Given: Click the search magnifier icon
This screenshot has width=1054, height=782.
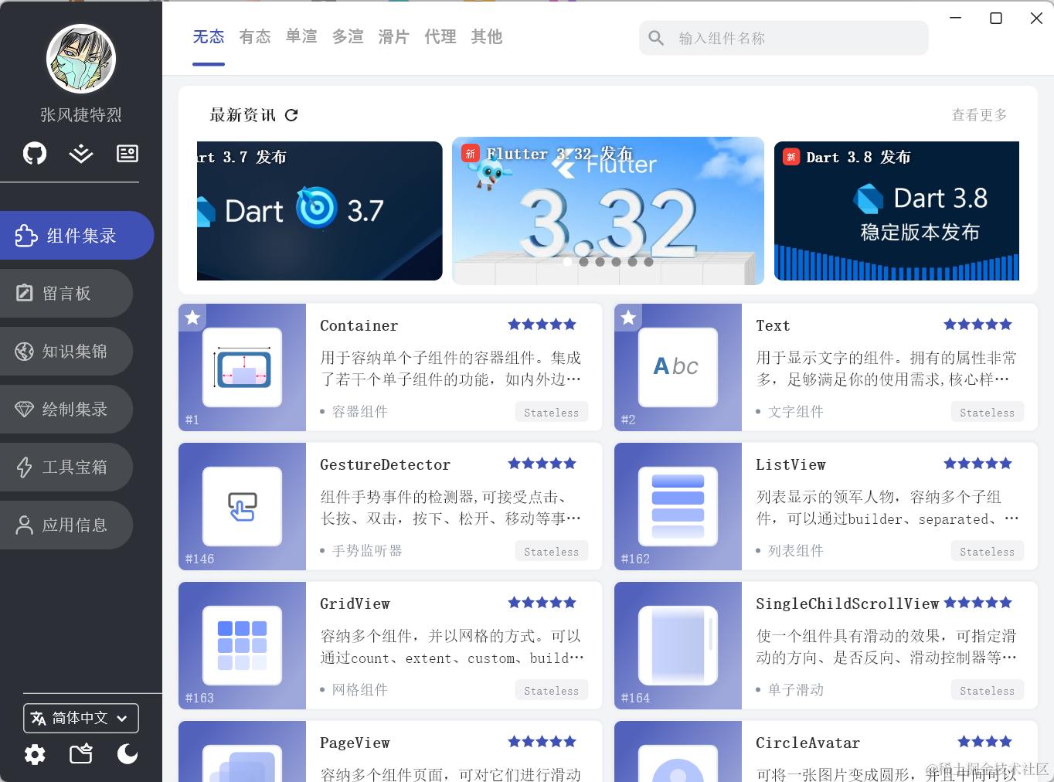Looking at the screenshot, I should click(x=656, y=38).
